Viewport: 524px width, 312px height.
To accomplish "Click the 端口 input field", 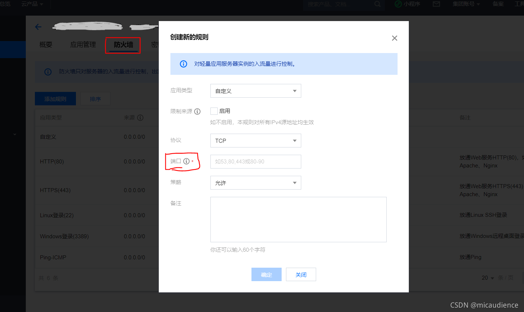I will tap(256, 162).
